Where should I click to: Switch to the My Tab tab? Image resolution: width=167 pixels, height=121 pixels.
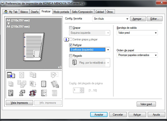tap(11, 12)
